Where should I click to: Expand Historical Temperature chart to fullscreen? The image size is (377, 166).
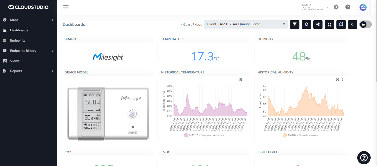point(241,80)
